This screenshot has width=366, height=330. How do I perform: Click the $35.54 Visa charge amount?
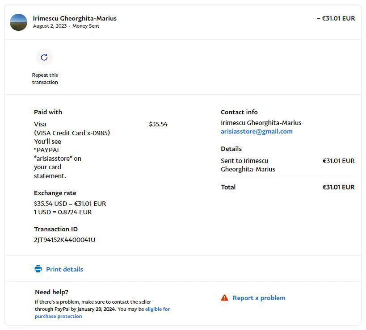click(x=158, y=124)
